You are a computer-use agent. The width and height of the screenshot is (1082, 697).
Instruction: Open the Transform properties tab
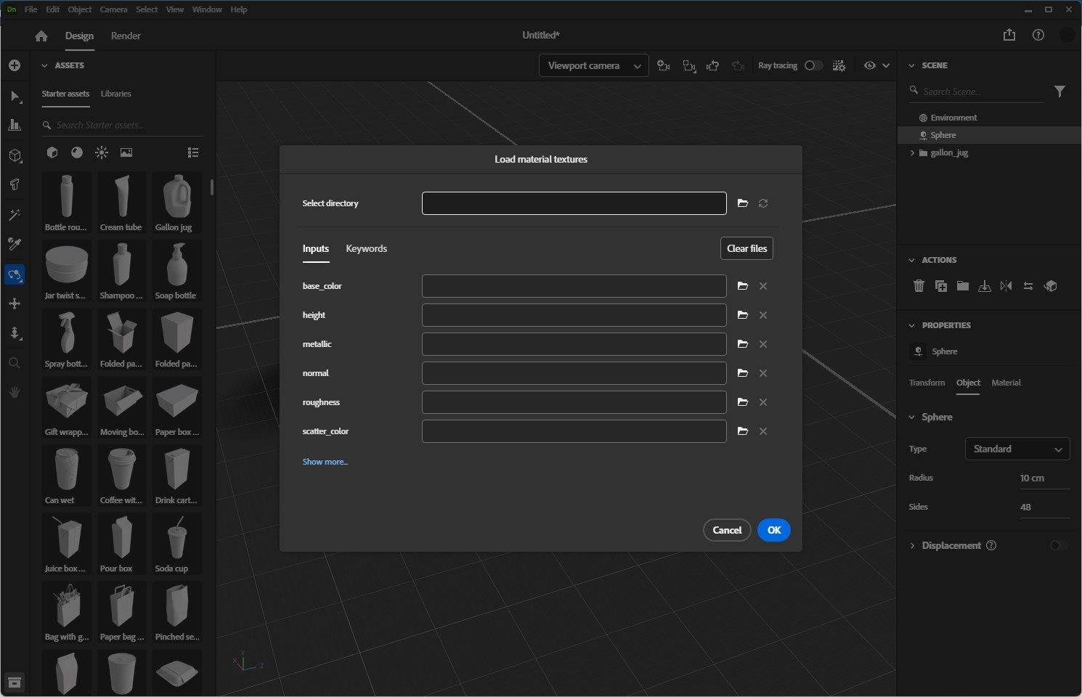pyautogui.click(x=927, y=383)
